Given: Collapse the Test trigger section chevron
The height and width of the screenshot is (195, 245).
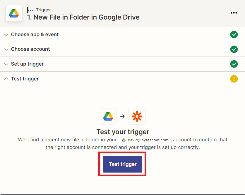Looking at the screenshot, I should tap(6, 79).
